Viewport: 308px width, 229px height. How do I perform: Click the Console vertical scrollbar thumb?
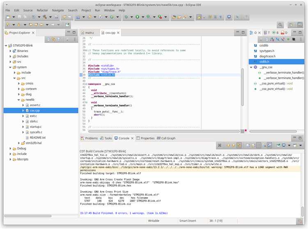coord(303,211)
